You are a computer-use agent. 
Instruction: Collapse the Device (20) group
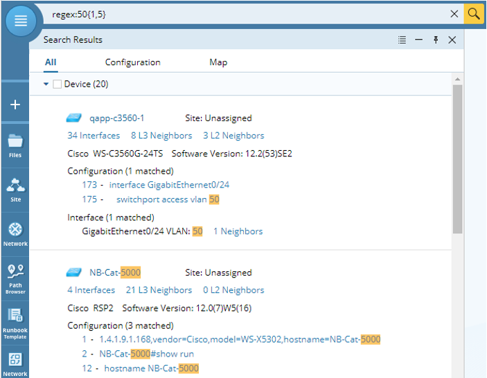46,84
